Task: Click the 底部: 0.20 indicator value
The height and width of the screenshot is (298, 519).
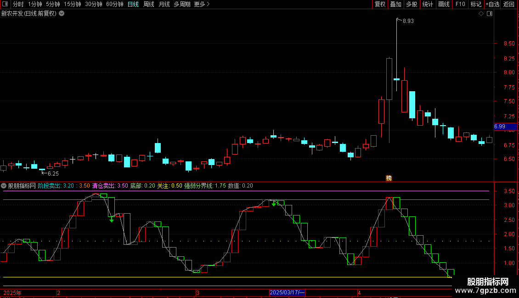Action: 143,186
